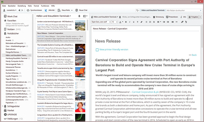Viewport: 204px width, 122px height.
Task: Open the Hilfe menu
Action: (53, 6)
